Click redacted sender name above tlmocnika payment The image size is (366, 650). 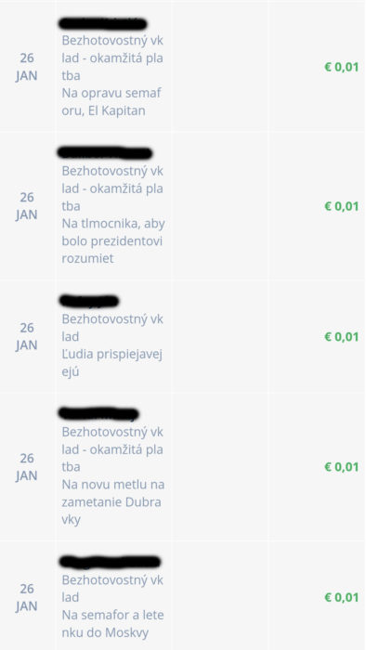105,153
